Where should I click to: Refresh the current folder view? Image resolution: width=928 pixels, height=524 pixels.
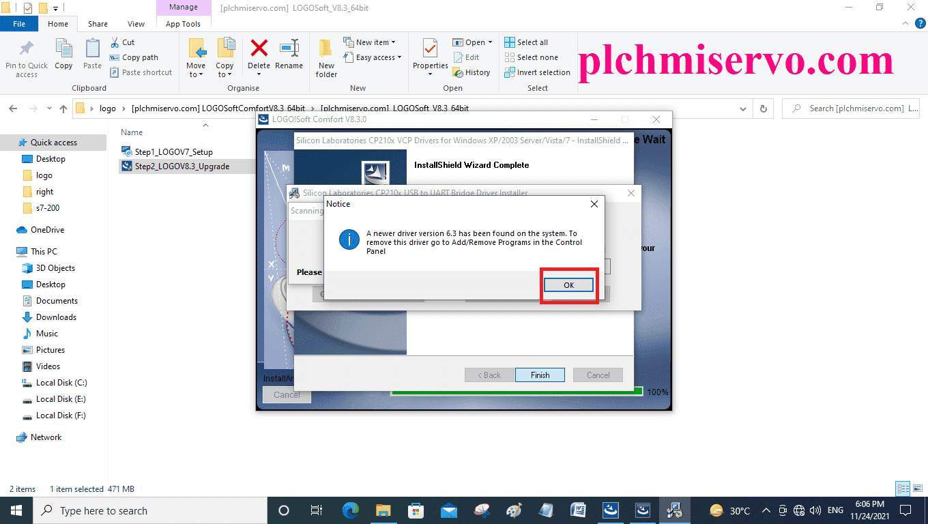click(x=764, y=108)
